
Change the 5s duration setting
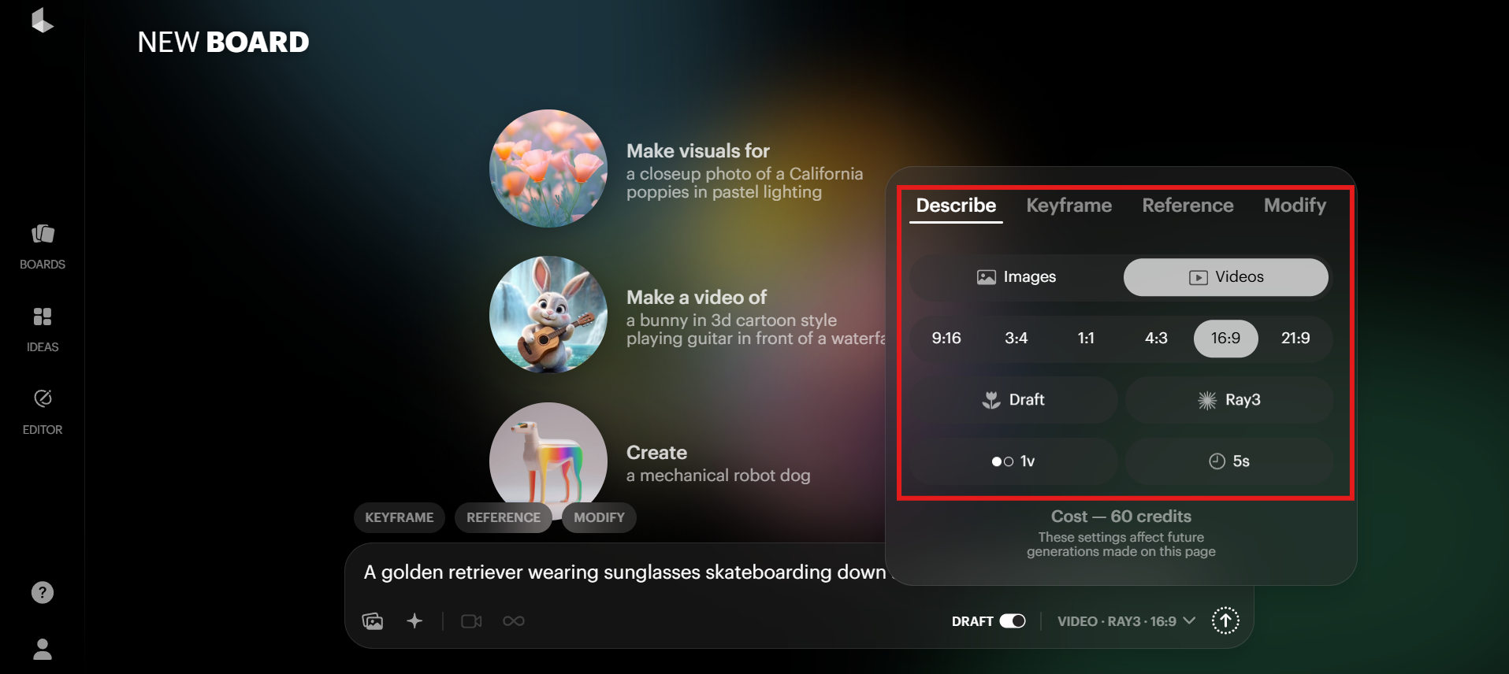click(1229, 461)
